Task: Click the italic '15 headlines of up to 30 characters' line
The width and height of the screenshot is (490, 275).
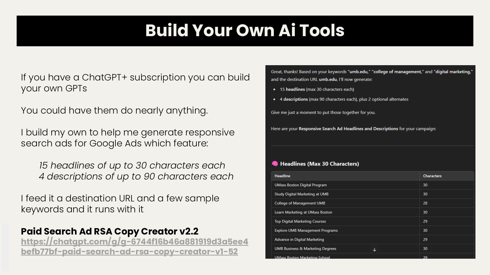Action: coord(132,166)
